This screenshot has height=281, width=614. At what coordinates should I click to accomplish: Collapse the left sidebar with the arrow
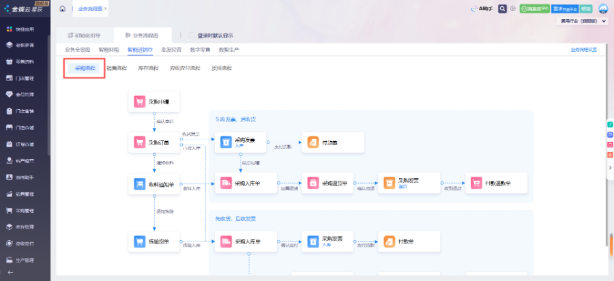pos(10,273)
